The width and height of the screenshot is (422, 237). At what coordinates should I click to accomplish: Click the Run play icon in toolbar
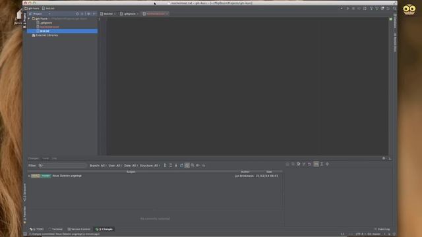347,9
